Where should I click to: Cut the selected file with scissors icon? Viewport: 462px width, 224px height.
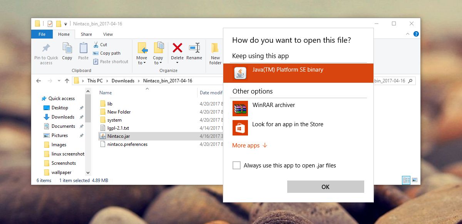(100, 45)
